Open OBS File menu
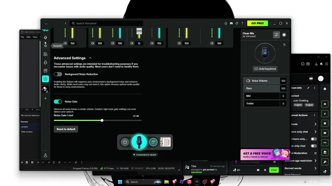 click(22, 37)
